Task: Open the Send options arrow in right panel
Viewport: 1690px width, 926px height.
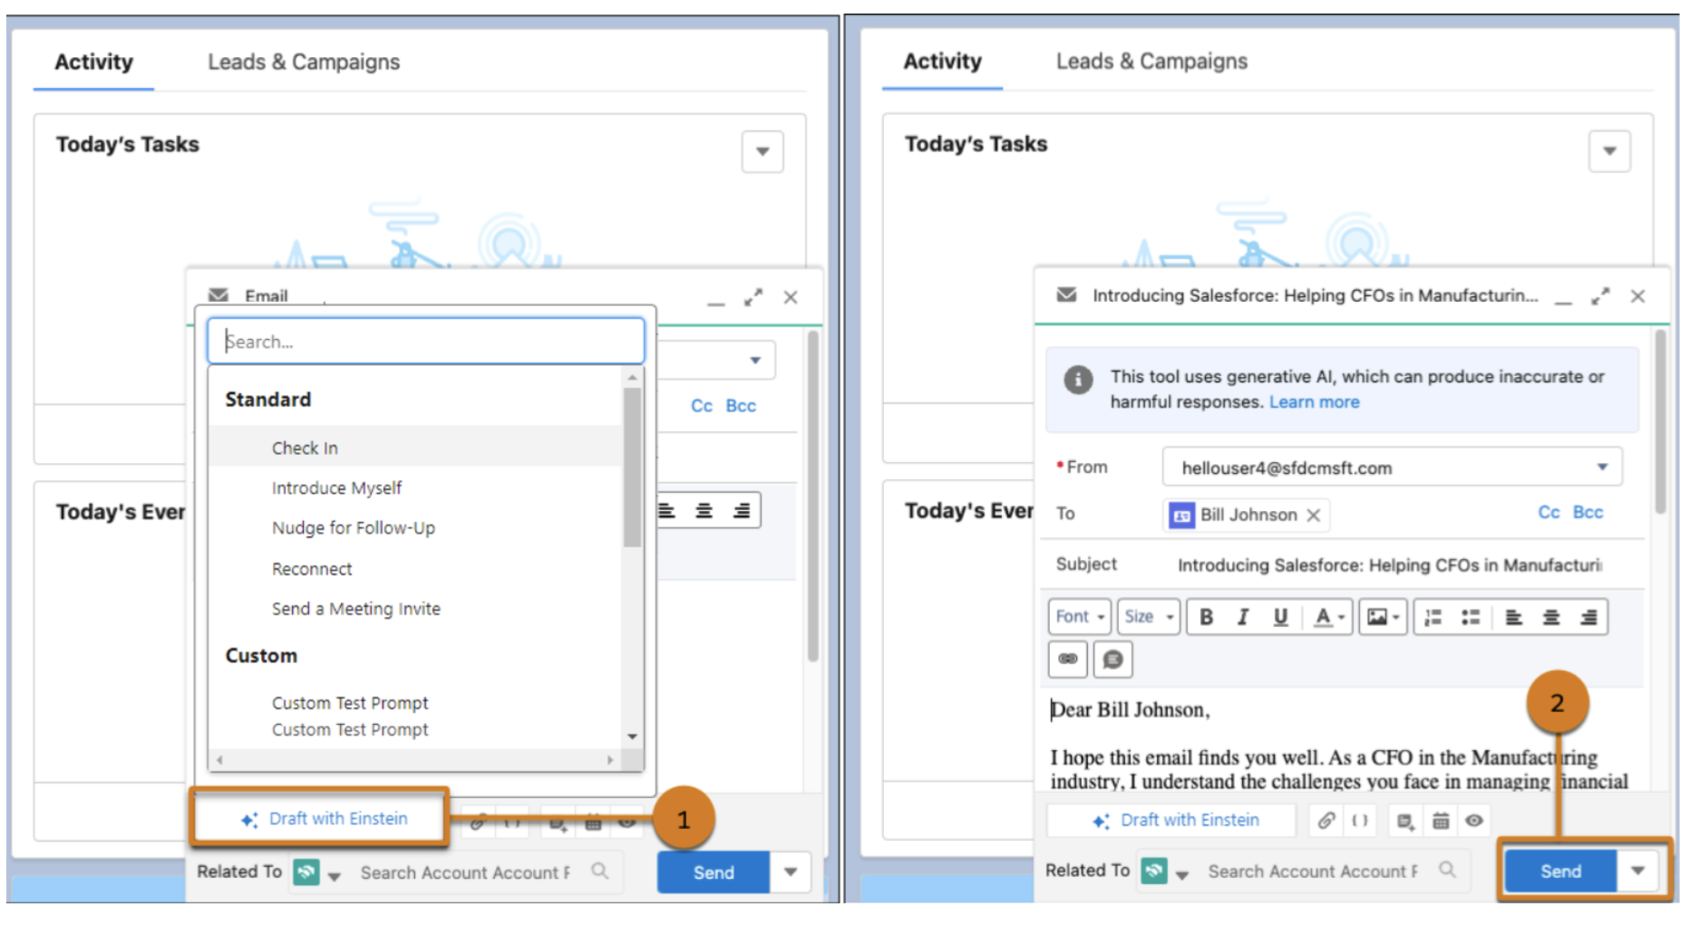Action: click(x=1638, y=871)
